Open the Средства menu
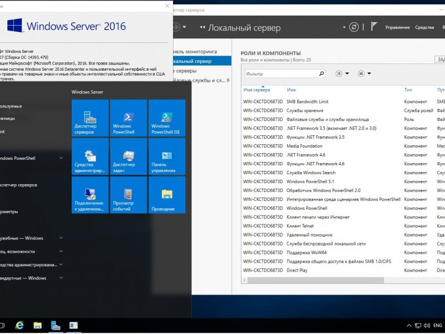 coord(424,27)
